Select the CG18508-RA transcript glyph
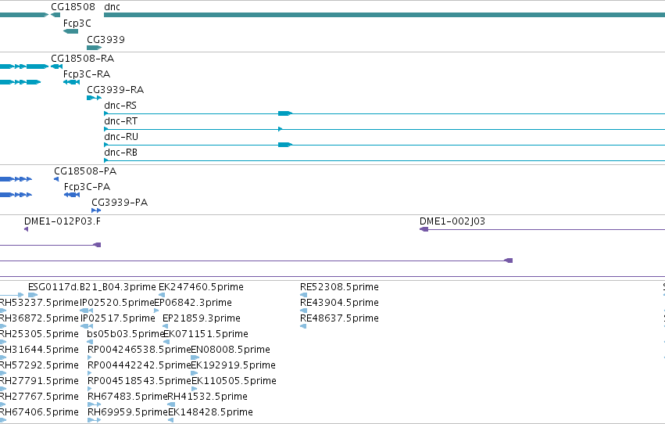 click(x=56, y=66)
